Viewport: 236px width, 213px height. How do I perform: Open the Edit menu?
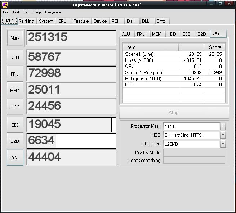coord(16,12)
